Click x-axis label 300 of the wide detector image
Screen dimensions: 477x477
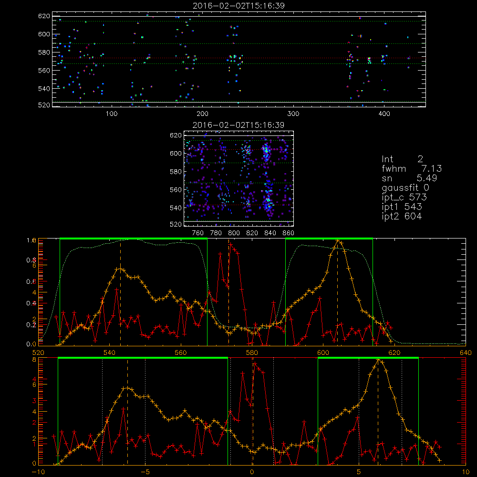293,114
